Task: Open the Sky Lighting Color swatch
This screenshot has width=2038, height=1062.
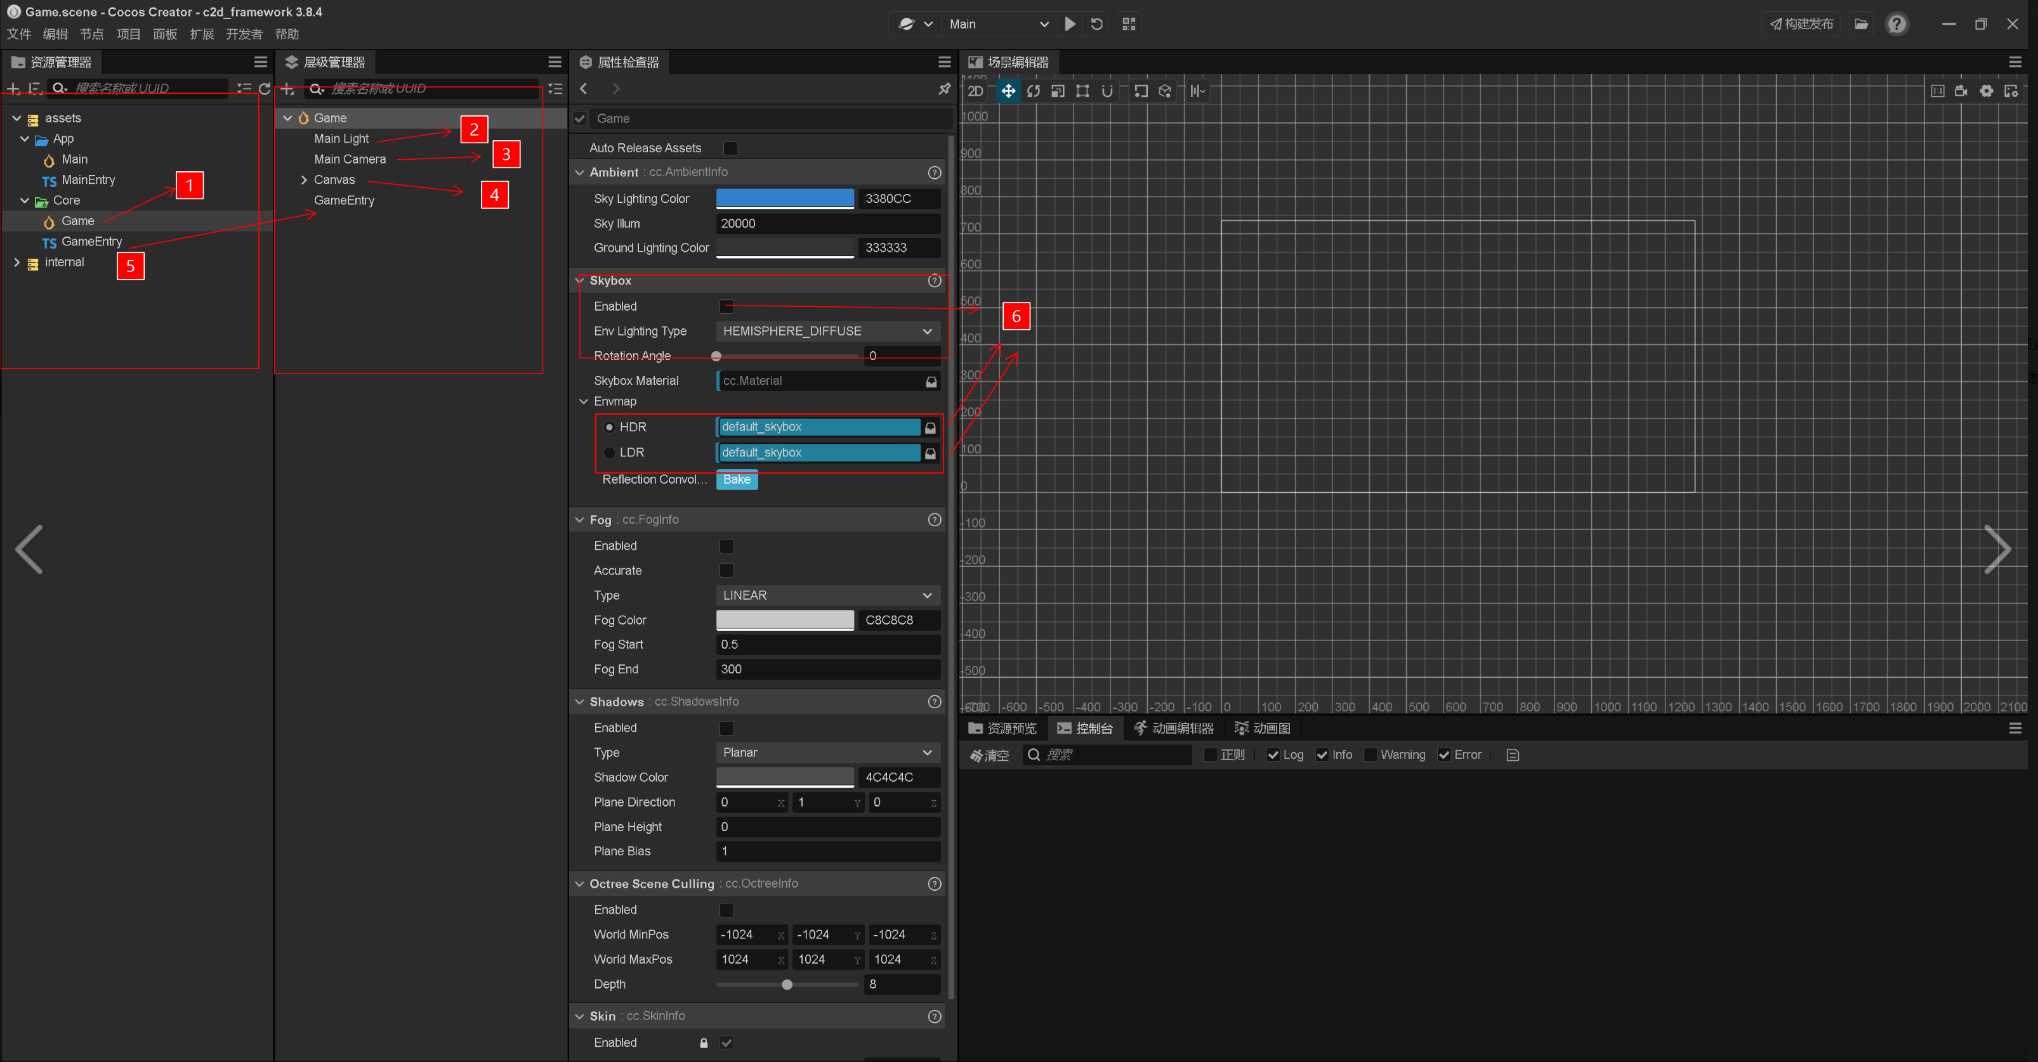Action: pyautogui.click(x=785, y=198)
